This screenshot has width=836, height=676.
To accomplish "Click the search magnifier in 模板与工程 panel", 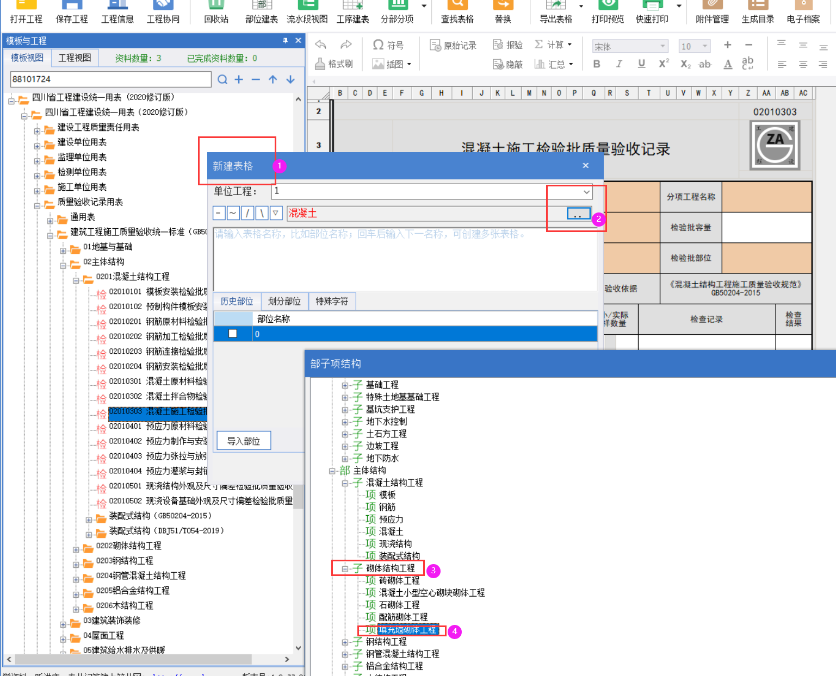I will [x=222, y=79].
